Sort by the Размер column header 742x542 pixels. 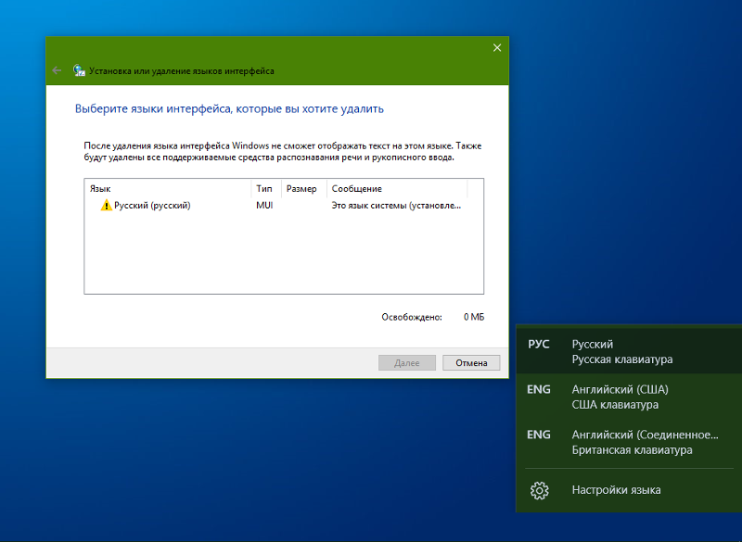pyautogui.click(x=304, y=189)
